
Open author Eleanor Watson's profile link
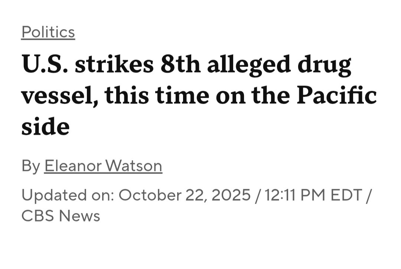click(x=103, y=166)
